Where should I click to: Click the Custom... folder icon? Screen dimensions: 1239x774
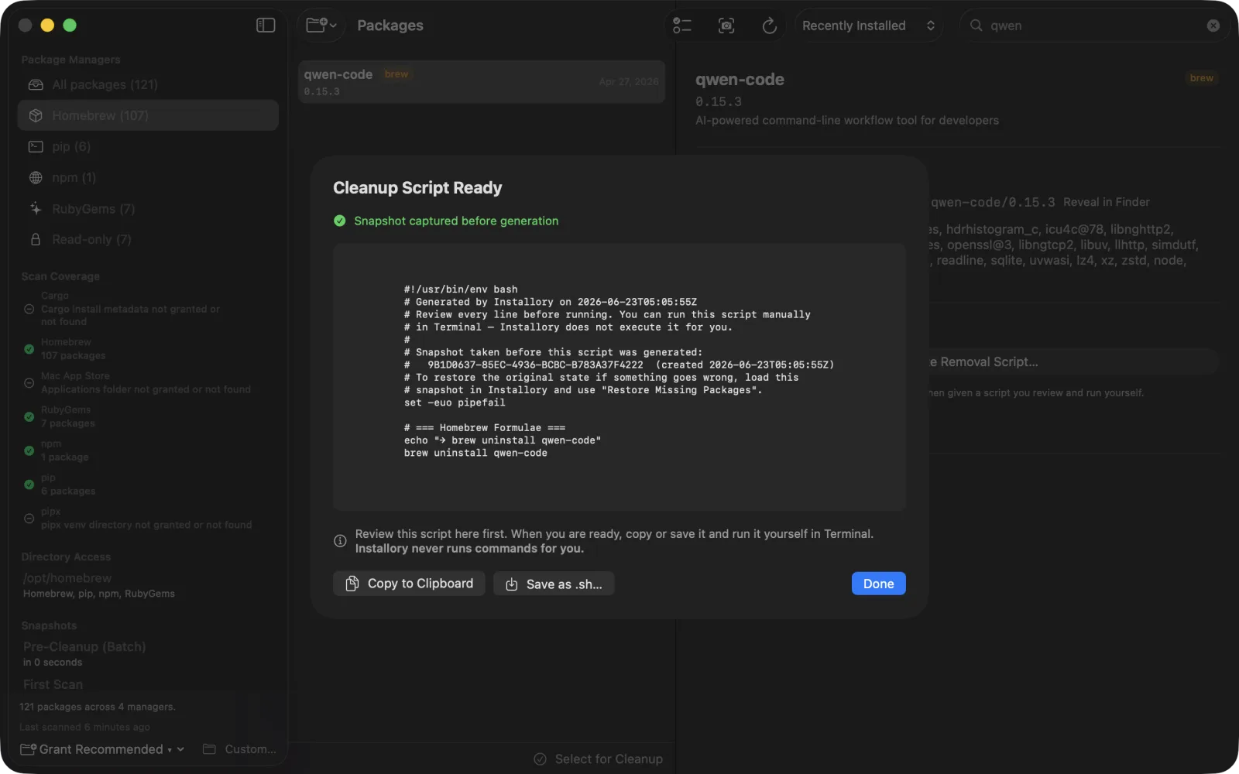tap(209, 749)
